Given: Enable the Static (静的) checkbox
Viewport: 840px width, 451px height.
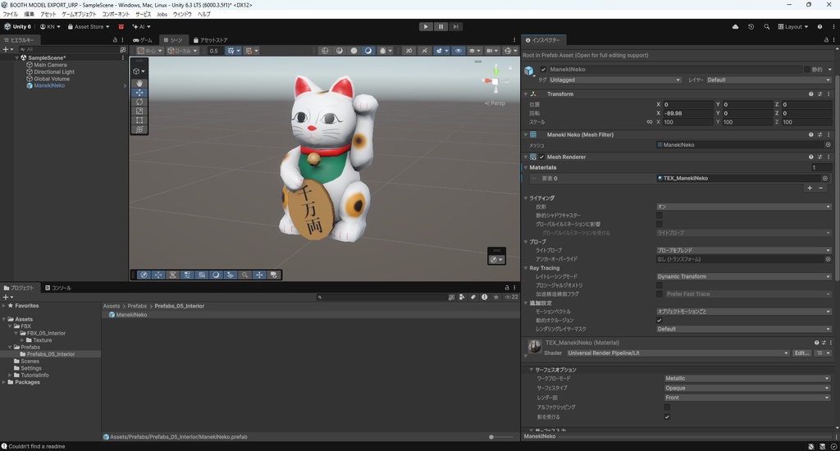Looking at the screenshot, I should [x=807, y=70].
